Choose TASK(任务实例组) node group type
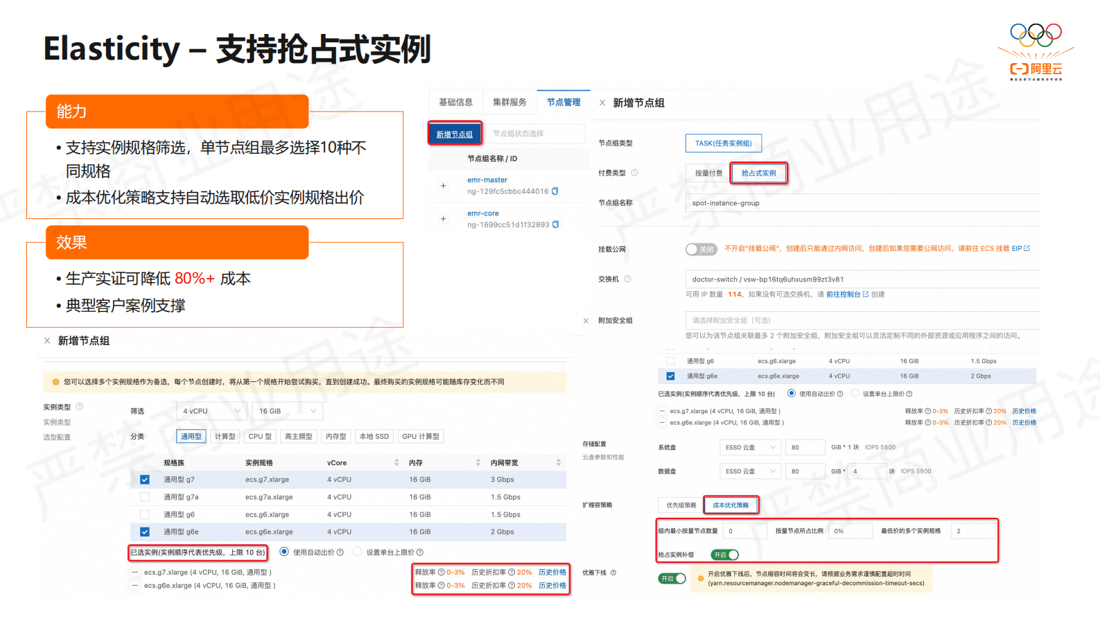 724,143
